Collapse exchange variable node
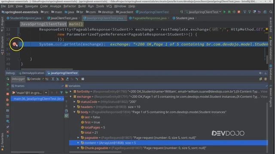 70,97
